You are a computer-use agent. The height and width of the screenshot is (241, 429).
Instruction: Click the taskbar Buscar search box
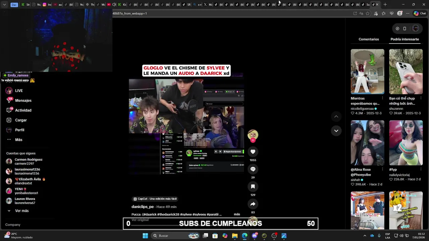pyautogui.click(x=175, y=236)
